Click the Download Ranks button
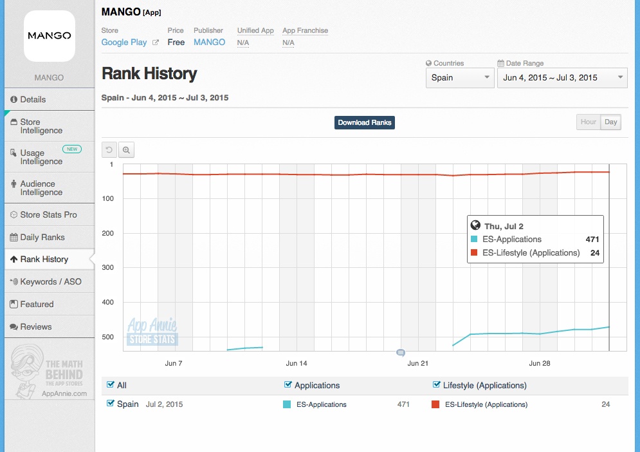Image resolution: width=640 pixels, height=452 pixels. pyautogui.click(x=365, y=122)
